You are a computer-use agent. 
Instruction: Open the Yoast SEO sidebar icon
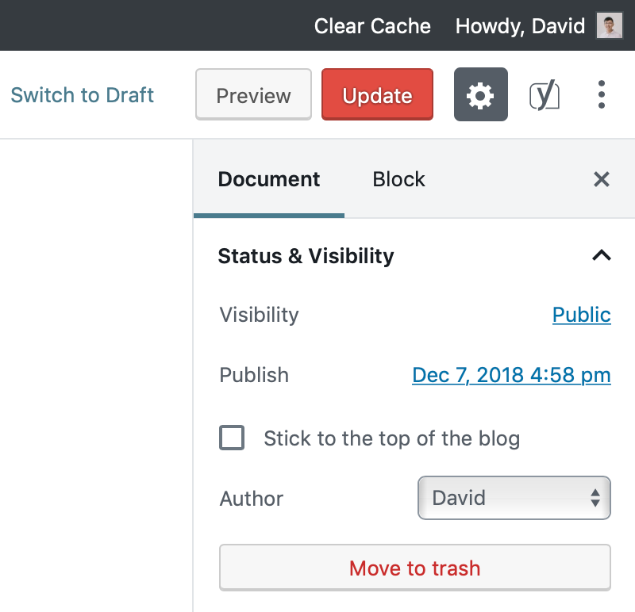(x=545, y=95)
